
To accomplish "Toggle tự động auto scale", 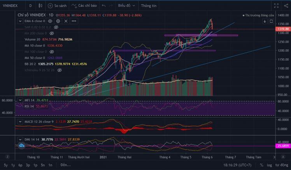I will click(x=282, y=165).
